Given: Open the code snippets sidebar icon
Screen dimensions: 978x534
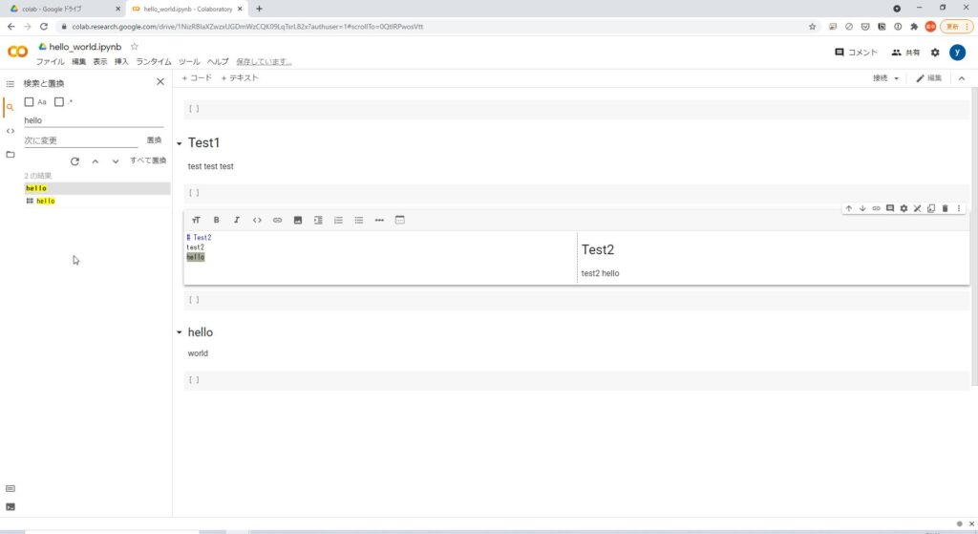Looking at the screenshot, I should pyautogui.click(x=10, y=131).
